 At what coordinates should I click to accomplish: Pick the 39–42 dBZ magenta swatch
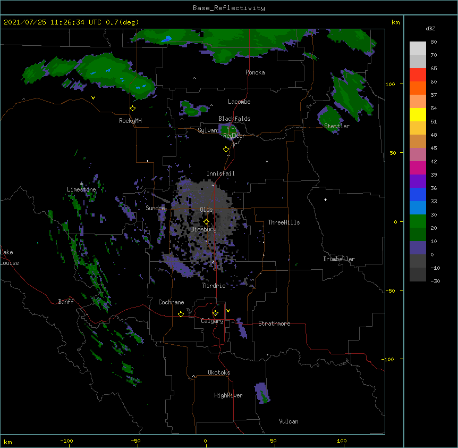click(x=418, y=168)
